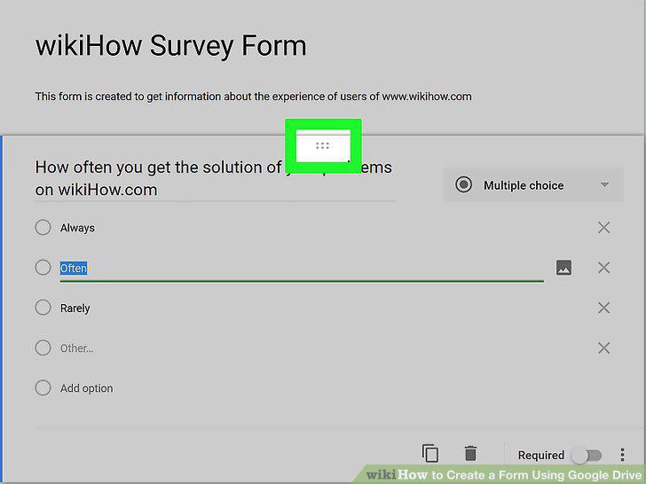Click the Multiple choice dropdown arrow
The image size is (646, 484).
click(x=604, y=184)
